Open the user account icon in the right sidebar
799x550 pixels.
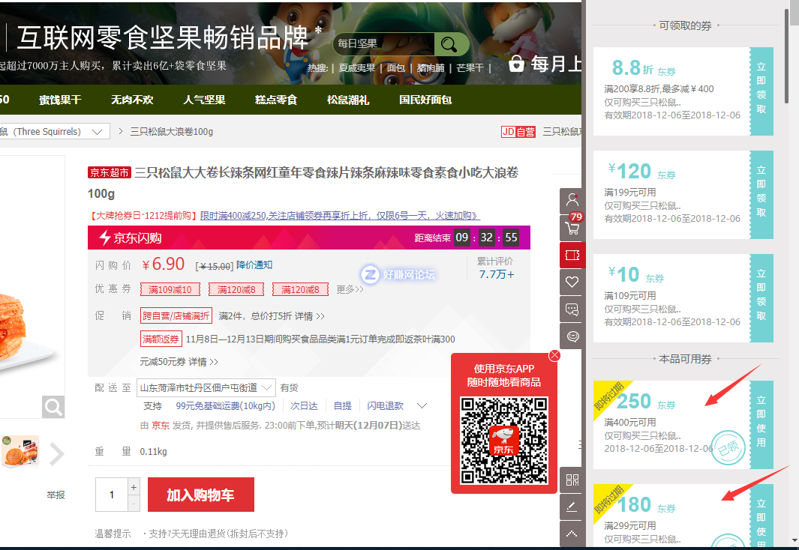(572, 201)
